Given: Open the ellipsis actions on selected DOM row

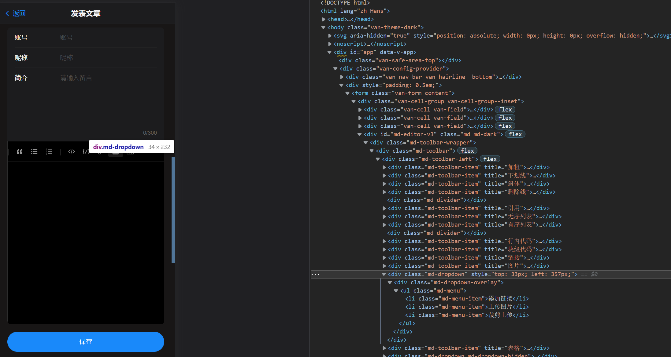Looking at the screenshot, I should coord(315,275).
